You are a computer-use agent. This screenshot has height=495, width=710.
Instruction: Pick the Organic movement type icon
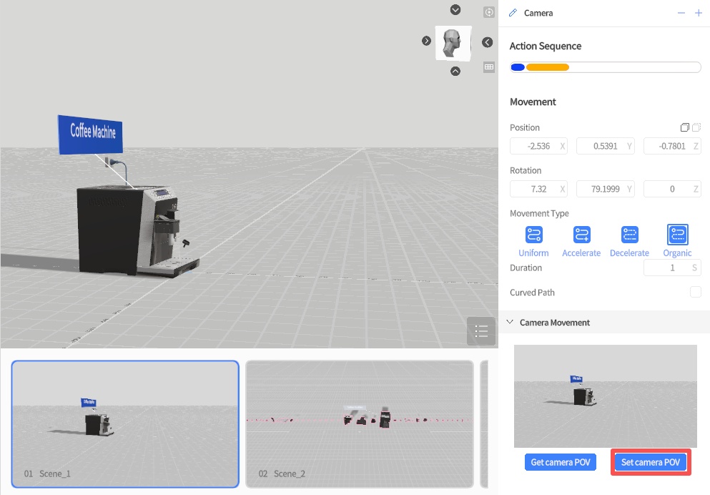pos(677,235)
